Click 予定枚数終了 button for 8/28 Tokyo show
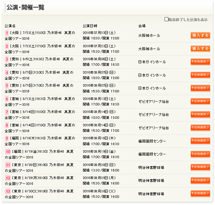The height and width of the screenshot is (205, 215). [x=200, y=167]
